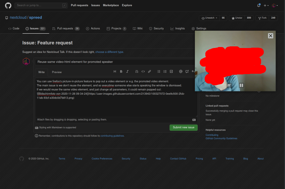
Task: Open Cookie Preferences footer link
Action: coord(102,159)
